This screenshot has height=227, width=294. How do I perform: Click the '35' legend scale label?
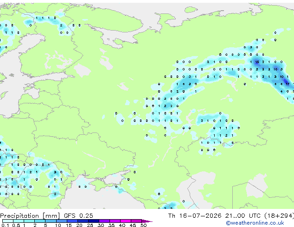[x=111, y=225]
